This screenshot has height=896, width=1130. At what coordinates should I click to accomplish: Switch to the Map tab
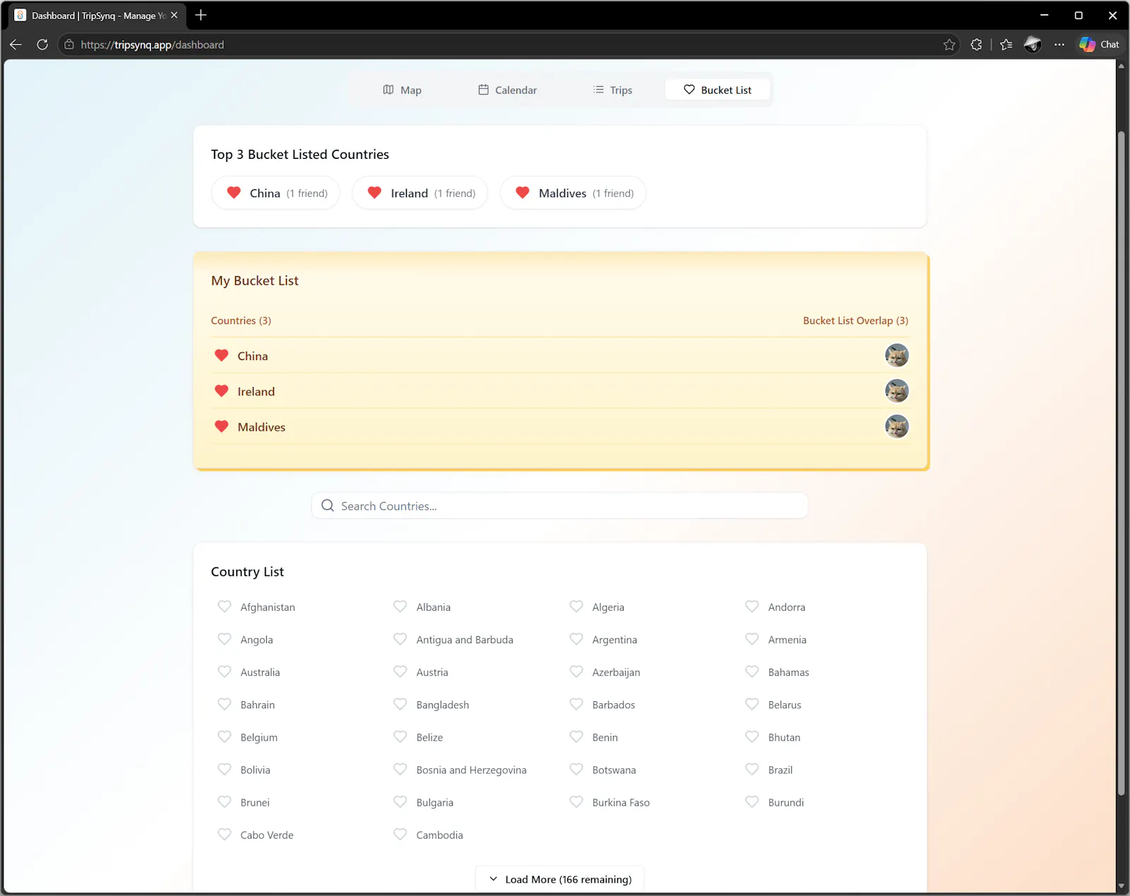pos(402,90)
